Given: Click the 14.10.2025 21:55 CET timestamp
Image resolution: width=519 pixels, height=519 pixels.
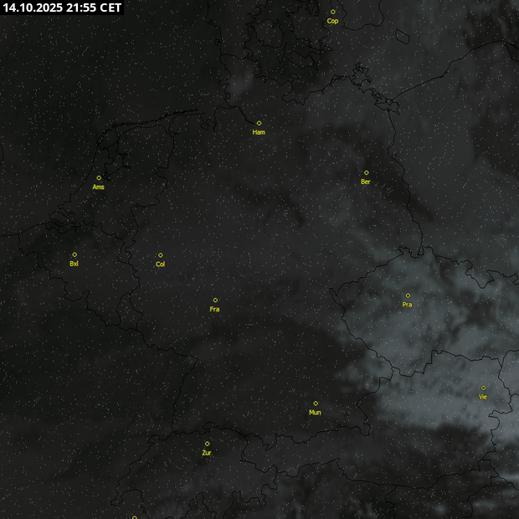Looking at the screenshot, I should [62, 8].
